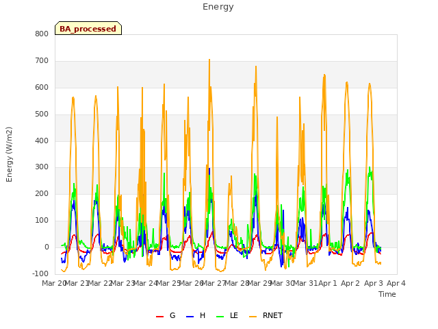Click the 200 y-axis tick label

[42, 193]
